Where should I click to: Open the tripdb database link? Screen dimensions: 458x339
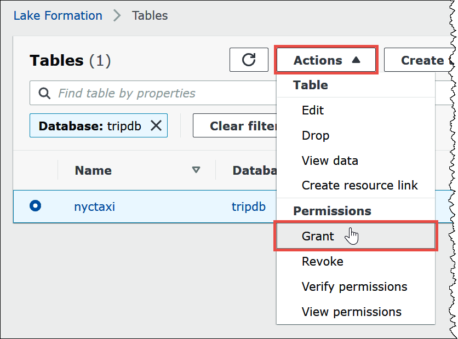click(248, 206)
